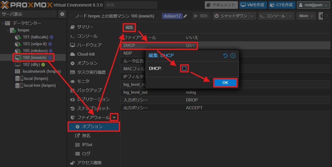Click OK in the DHCP dialog

tap(225, 83)
